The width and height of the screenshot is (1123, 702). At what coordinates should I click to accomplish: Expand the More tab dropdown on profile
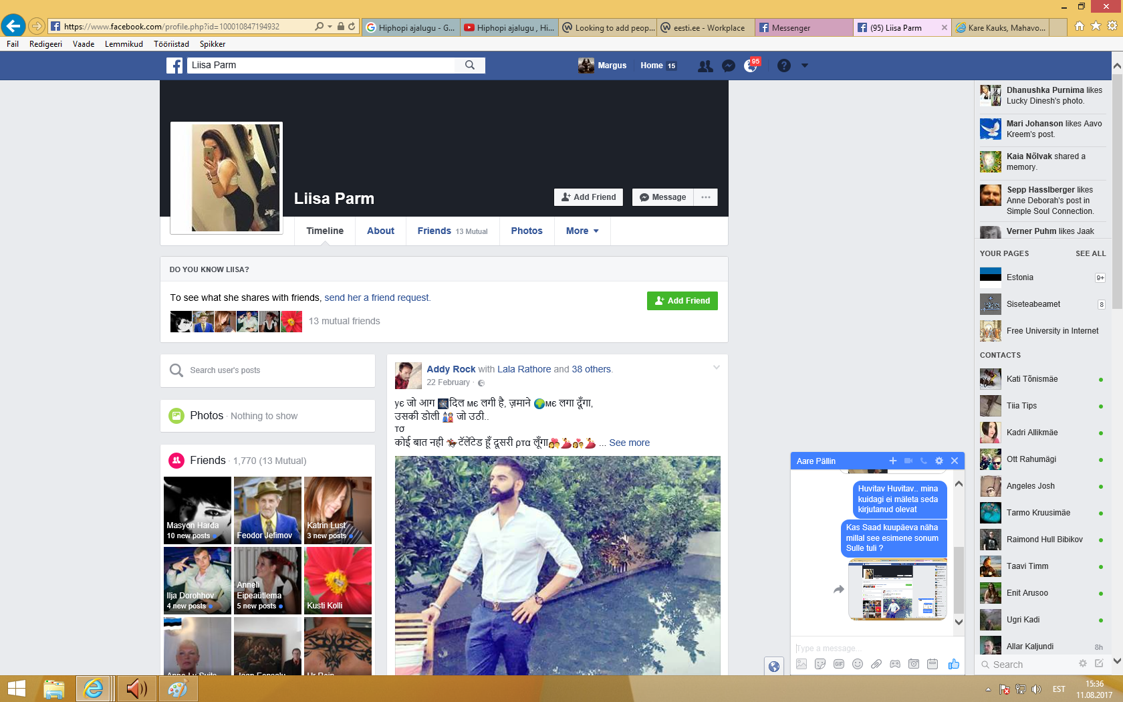click(x=582, y=231)
